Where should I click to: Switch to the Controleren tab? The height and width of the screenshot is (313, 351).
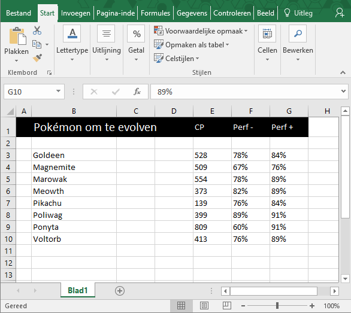(232, 13)
